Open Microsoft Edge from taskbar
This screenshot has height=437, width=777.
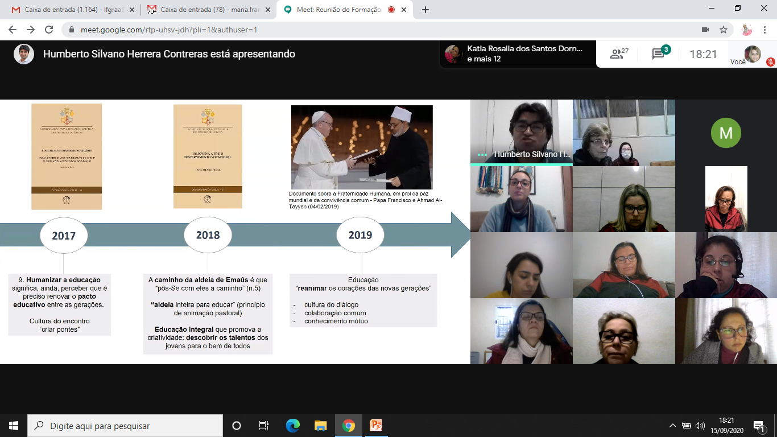click(293, 426)
